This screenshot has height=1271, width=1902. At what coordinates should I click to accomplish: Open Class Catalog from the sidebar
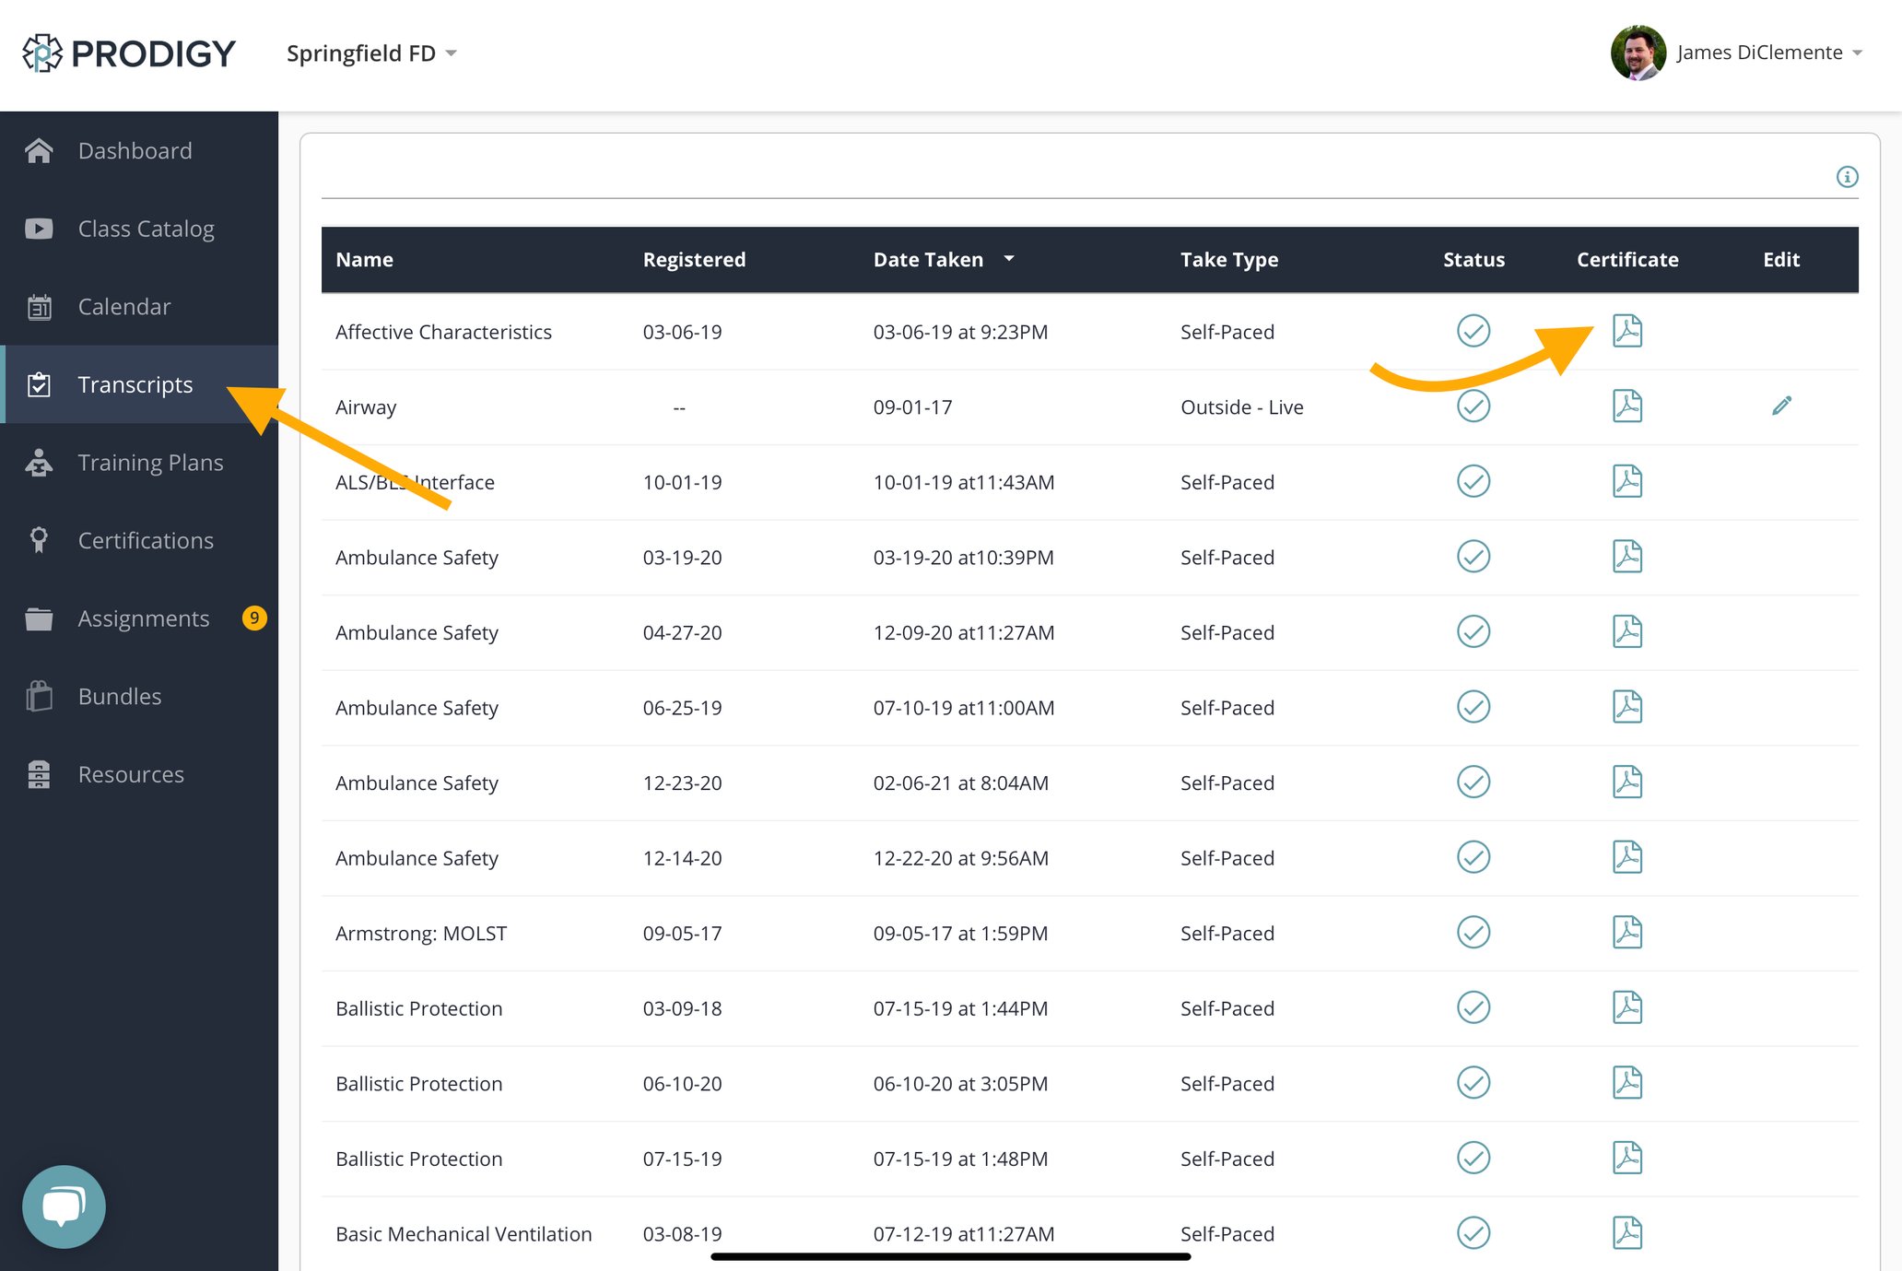146,229
